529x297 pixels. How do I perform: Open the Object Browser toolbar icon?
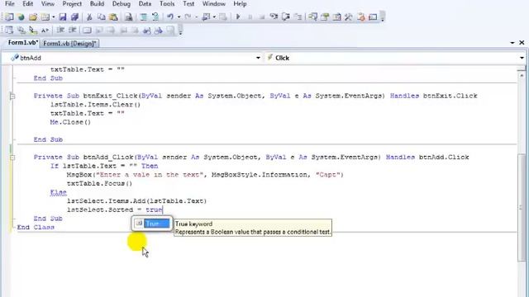(336, 16)
